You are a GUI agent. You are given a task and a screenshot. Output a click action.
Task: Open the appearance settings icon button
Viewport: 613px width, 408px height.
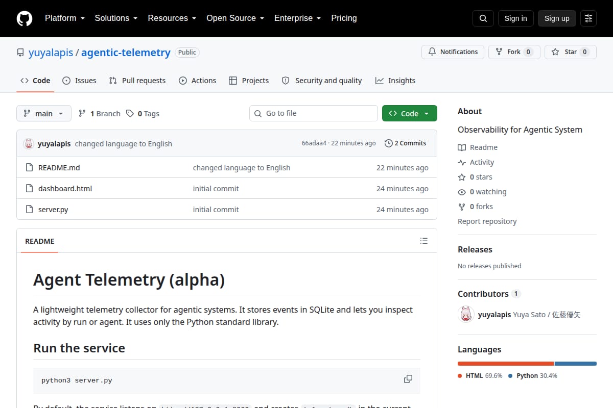tap(588, 18)
